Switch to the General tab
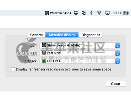Screen dimensions: 131x103 tap(37, 35)
